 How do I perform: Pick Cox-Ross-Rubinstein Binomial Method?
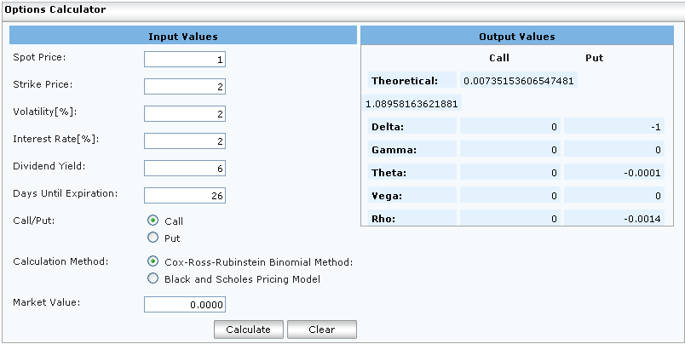pos(153,261)
